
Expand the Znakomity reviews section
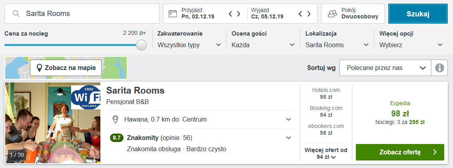coord(288,138)
